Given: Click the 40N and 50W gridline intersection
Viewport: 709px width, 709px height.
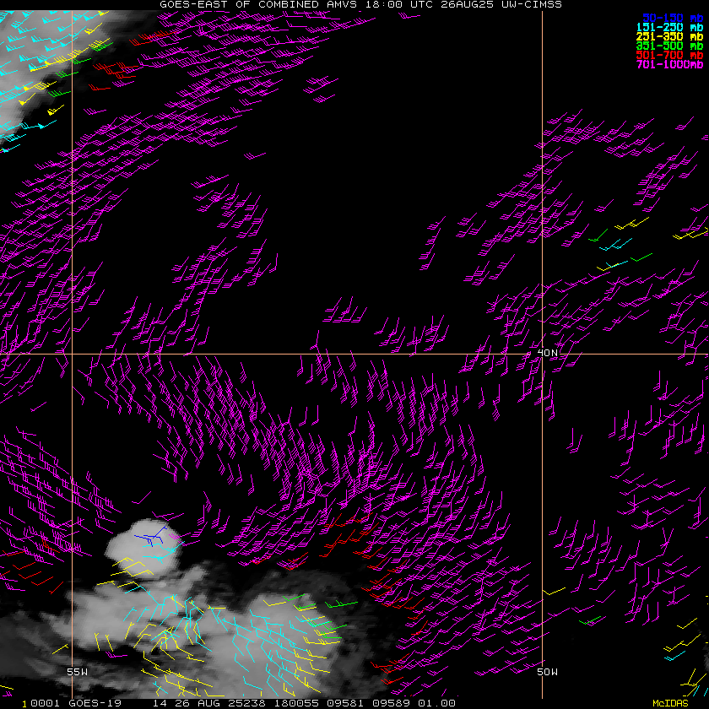Looking at the screenshot, I should (x=542, y=354).
